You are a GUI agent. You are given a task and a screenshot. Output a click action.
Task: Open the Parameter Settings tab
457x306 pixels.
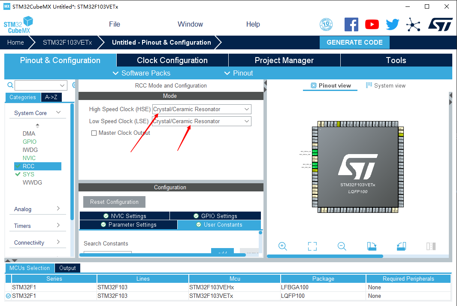click(129, 225)
